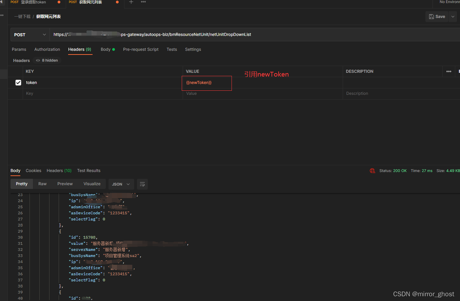Open a new request tab with plus icon

pos(131,2)
